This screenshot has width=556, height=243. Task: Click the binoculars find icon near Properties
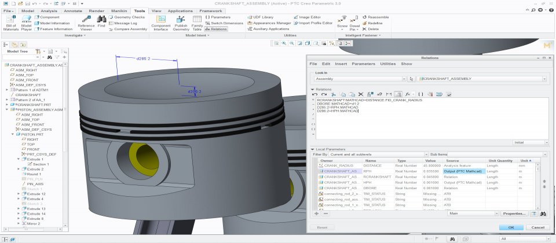[x=543, y=213]
